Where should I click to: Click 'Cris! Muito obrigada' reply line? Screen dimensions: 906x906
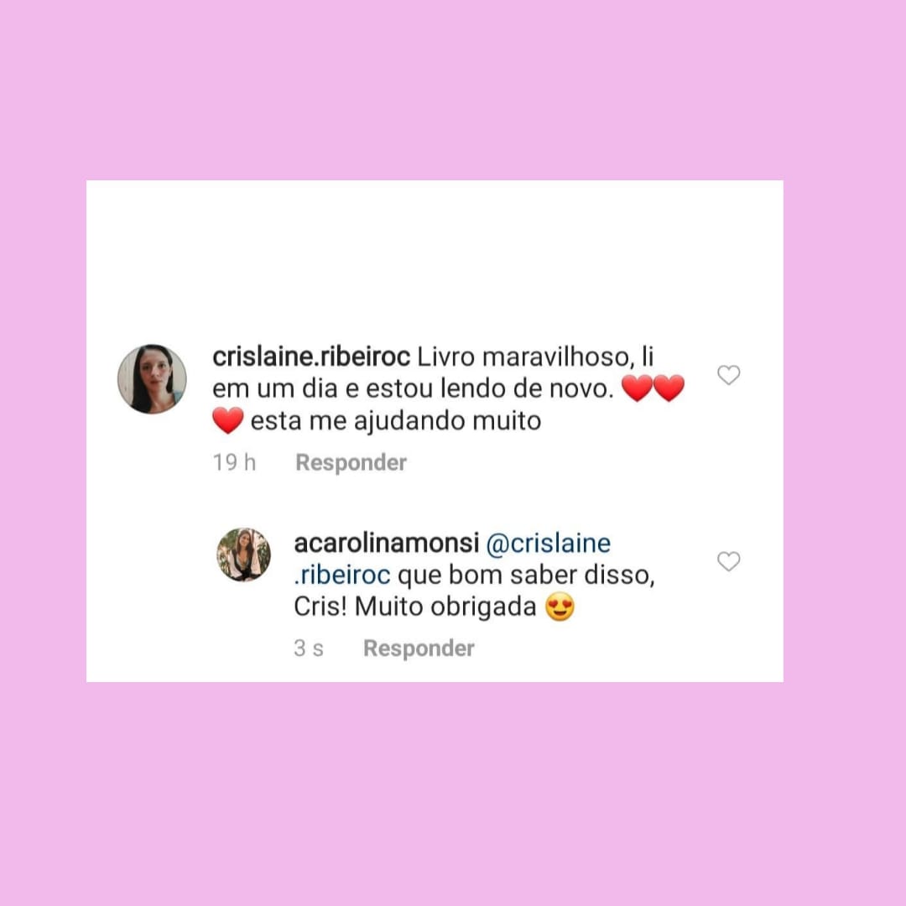pos(415,607)
